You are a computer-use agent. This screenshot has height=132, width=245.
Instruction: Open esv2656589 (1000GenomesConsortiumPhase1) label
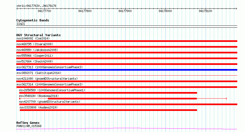click(x=52, y=90)
